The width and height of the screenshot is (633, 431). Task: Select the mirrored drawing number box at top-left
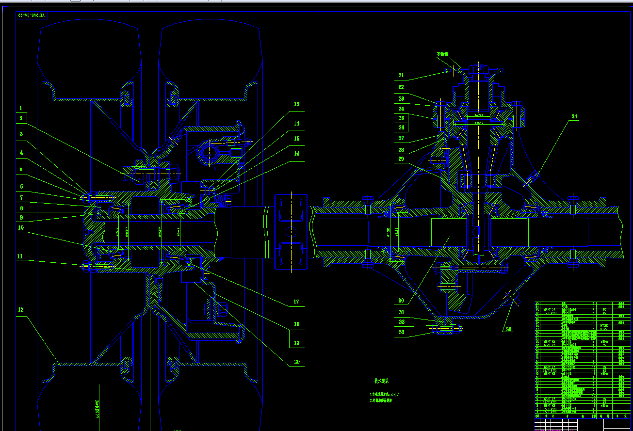[31, 16]
